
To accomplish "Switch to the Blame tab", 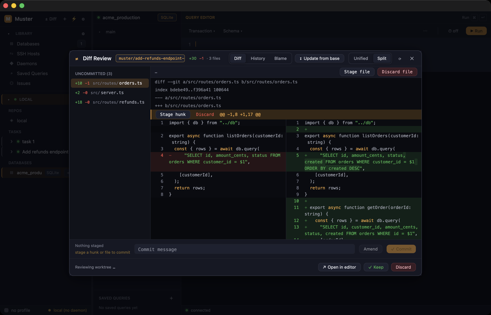I will pyautogui.click(x=280, y=58).
